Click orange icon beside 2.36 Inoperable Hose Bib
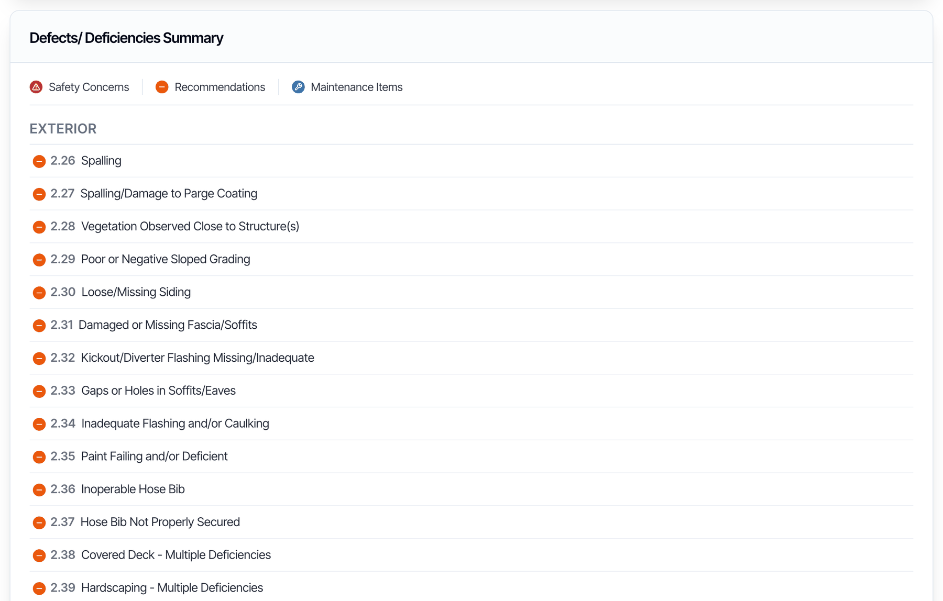The width and height of the screenshot is (943, 601). [39, 490]
